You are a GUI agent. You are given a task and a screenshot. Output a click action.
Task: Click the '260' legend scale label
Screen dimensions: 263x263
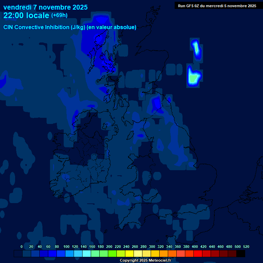135,247
